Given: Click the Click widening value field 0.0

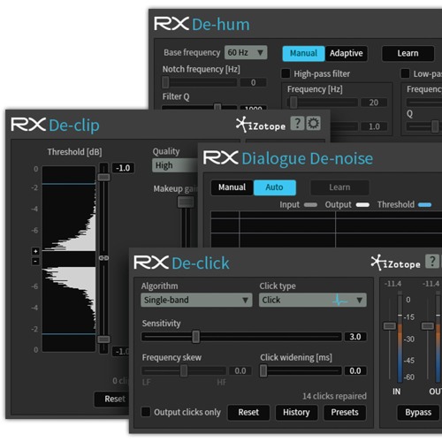Looking at the screenshot, I should click(355, 370).
